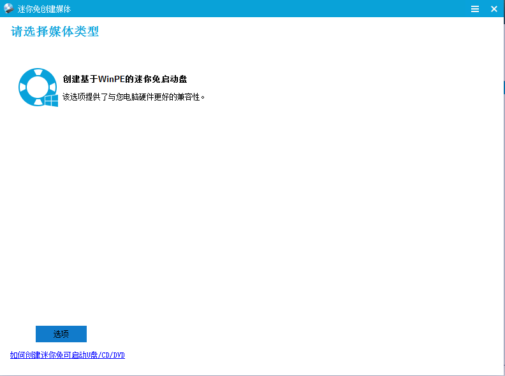Click the lifebuoy WinPE media icon
Viewport: 505px width, 376px height.
click(38, 87)
